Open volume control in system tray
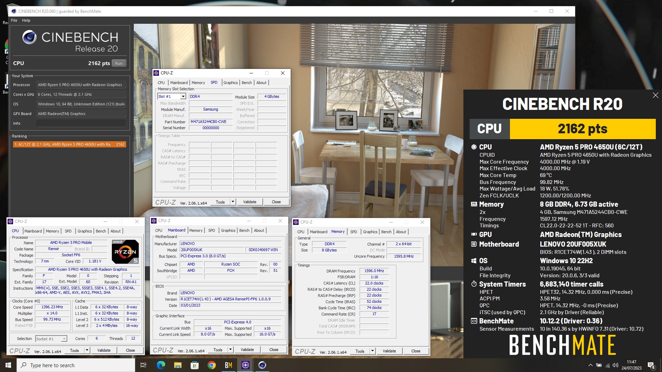 pyautogui.click(x=615, y=365)
